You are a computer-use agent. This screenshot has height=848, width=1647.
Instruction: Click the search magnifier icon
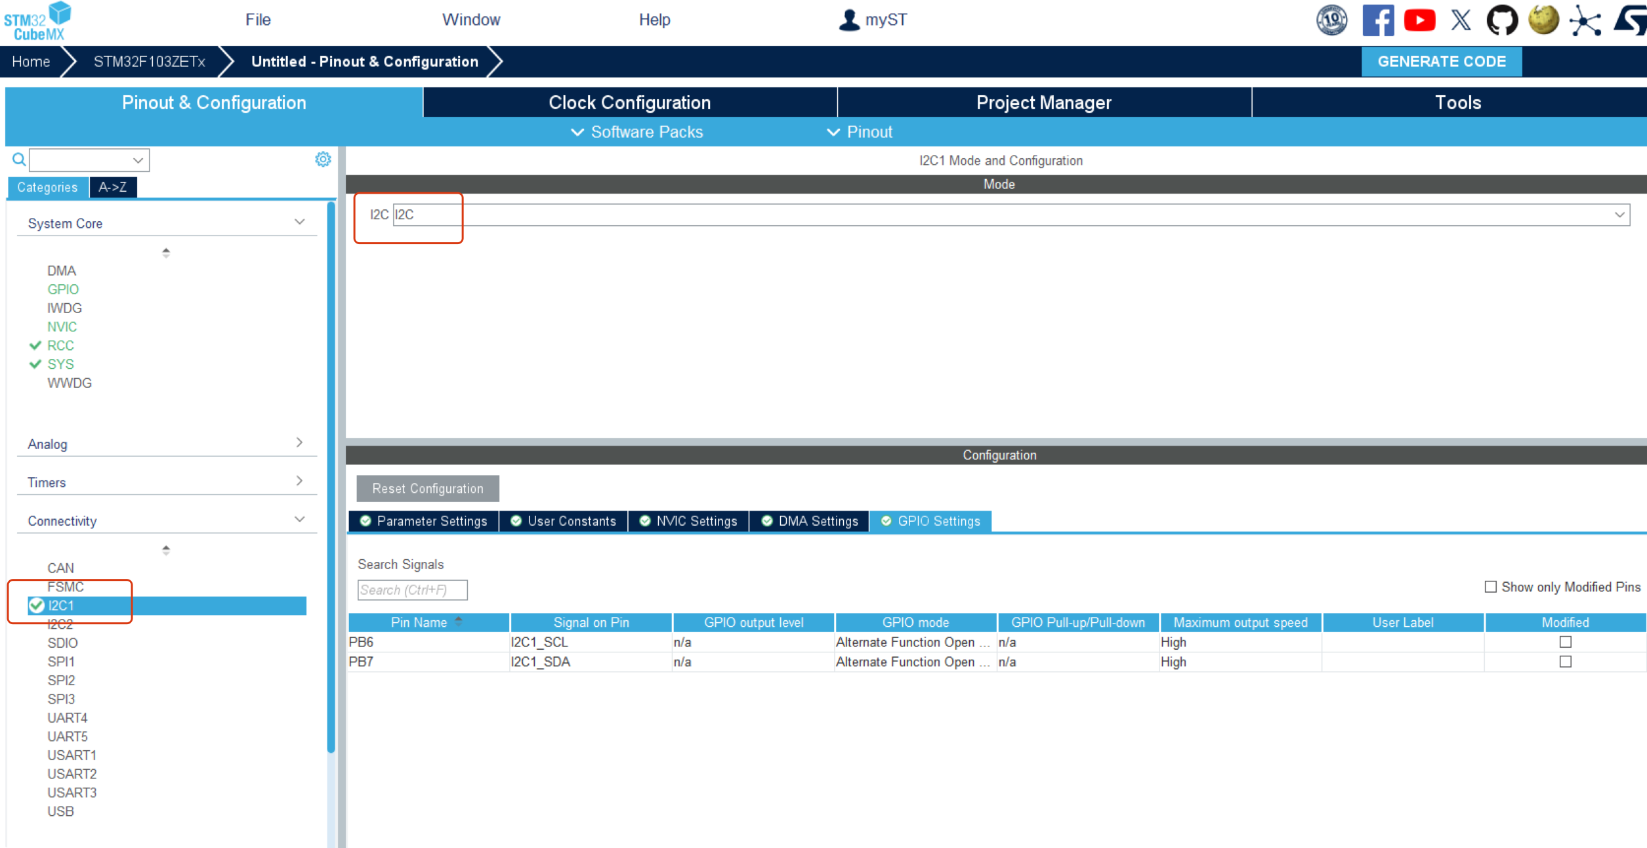pos(19,159)
